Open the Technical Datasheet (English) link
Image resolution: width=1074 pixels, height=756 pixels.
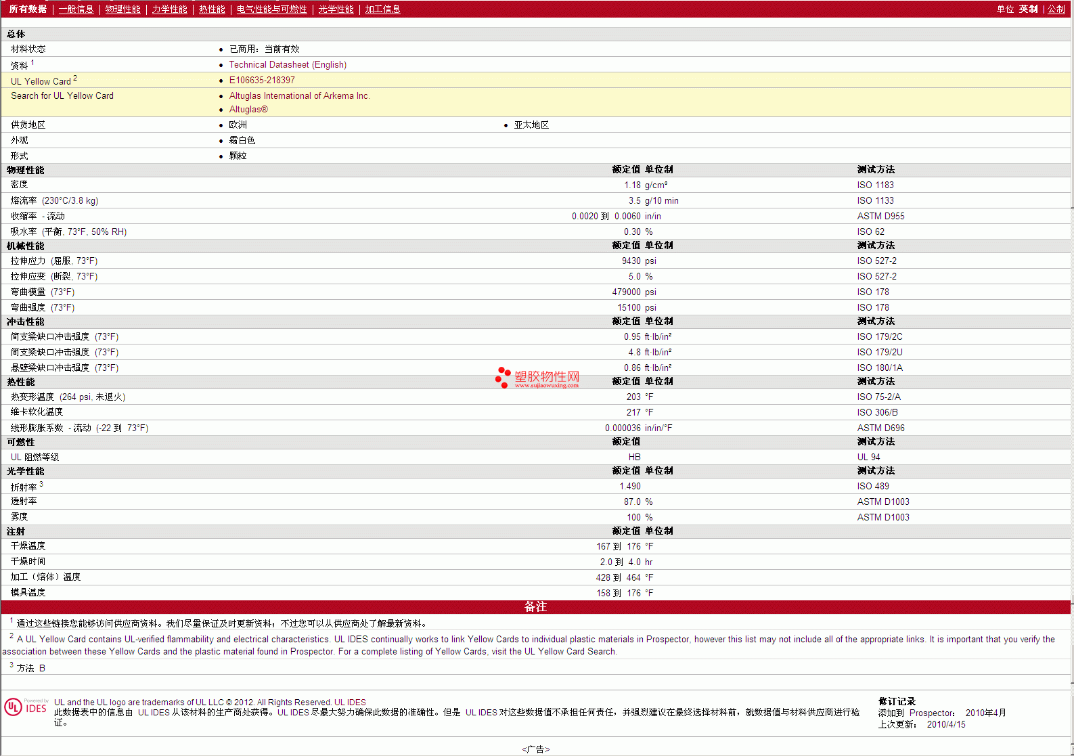pyautogui.click(x=288, y=65)
